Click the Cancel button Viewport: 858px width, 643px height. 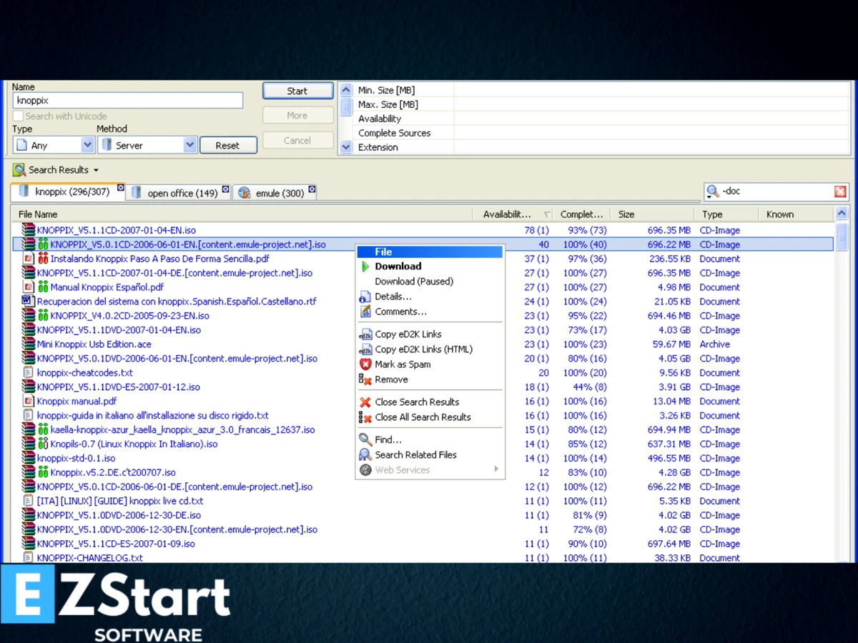[x=297, y=140]
